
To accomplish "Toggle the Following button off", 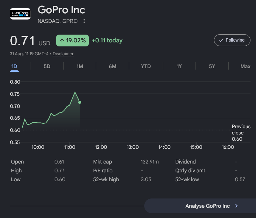I will [232, 40].
